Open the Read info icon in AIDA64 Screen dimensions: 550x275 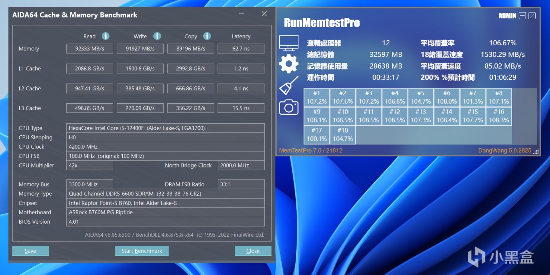click(106, 36)
